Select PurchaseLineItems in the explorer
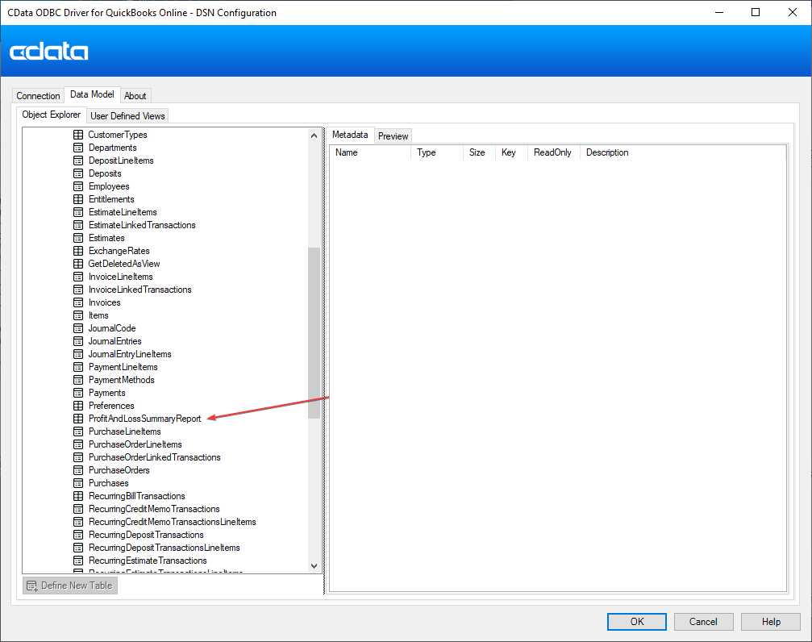Screen dimensions: 812x642 (x=124, y=431)
